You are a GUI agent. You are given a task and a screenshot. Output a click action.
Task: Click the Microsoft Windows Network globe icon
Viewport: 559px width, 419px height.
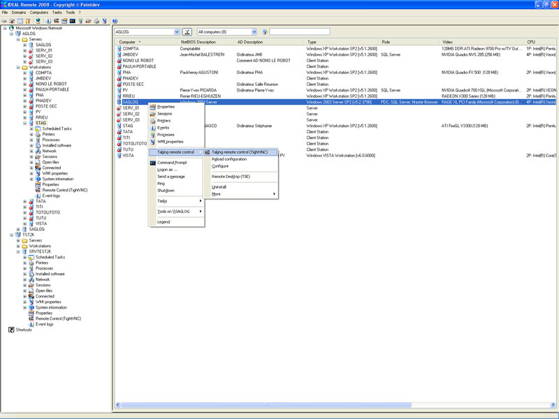(11, 28)
